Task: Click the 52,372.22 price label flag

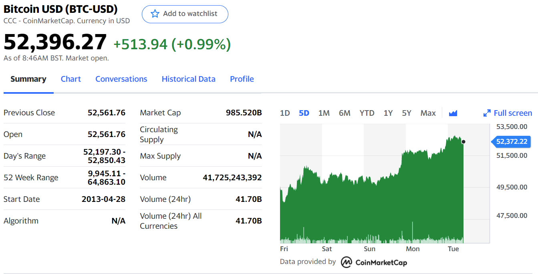Action: (511, 141)
